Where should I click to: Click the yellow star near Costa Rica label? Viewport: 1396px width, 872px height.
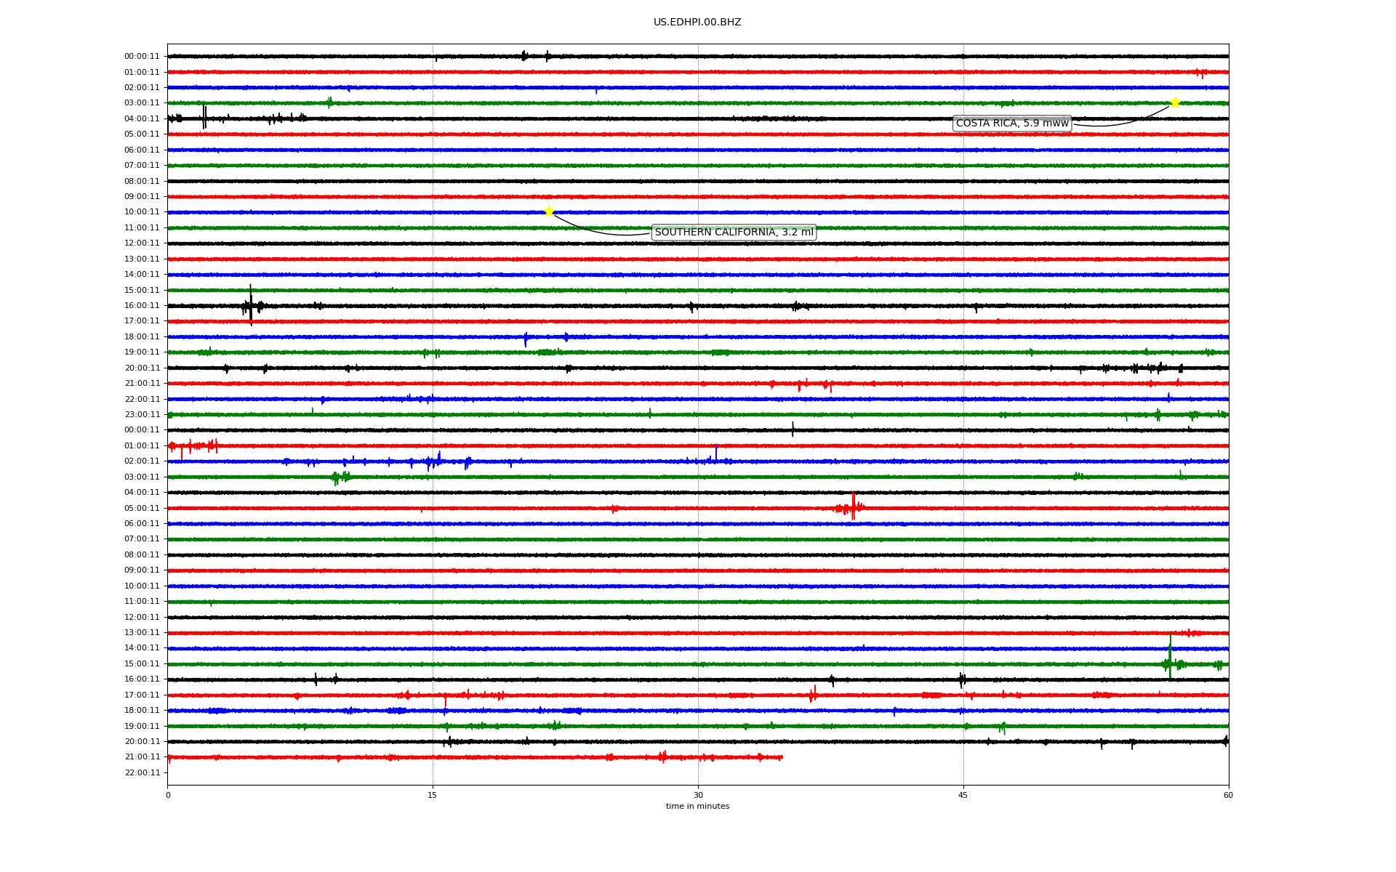click(x=1174, y=102)
